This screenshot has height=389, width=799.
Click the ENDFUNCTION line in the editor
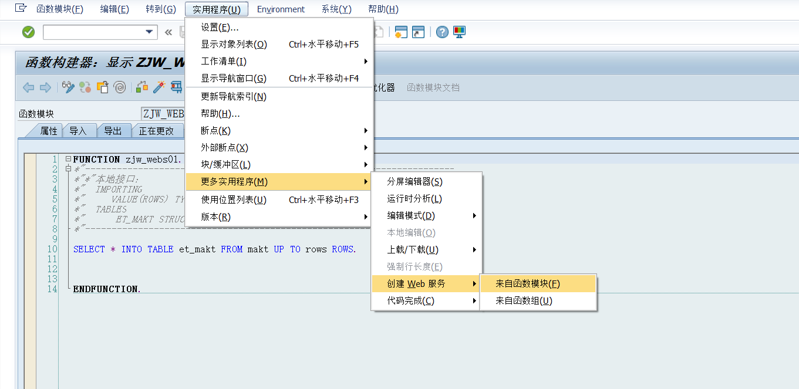[107, 289]
